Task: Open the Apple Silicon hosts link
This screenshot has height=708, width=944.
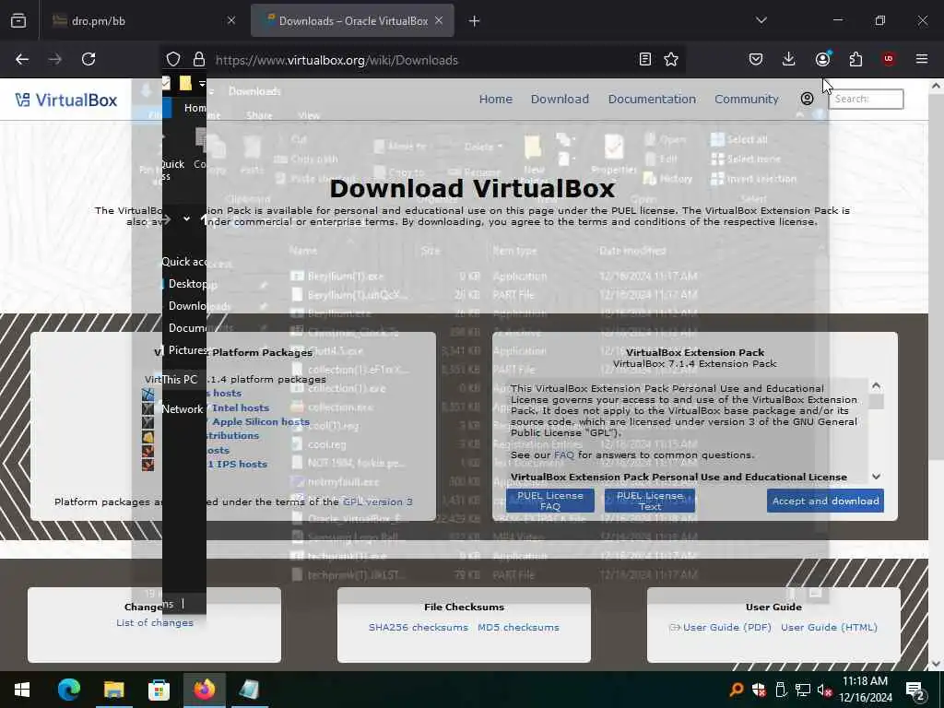Action: pyautogui.click(x=261, y=421)
